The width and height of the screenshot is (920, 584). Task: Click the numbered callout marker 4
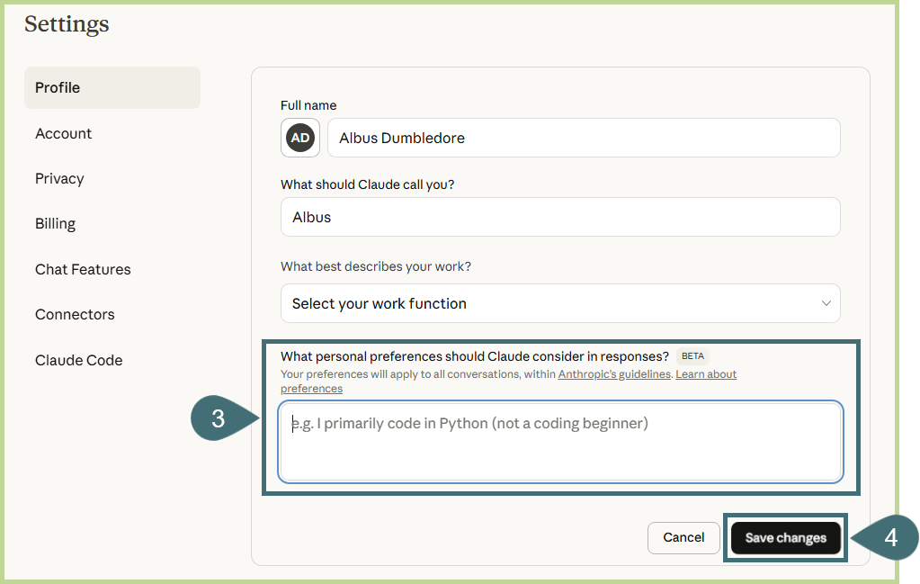[x=889, y=538]
